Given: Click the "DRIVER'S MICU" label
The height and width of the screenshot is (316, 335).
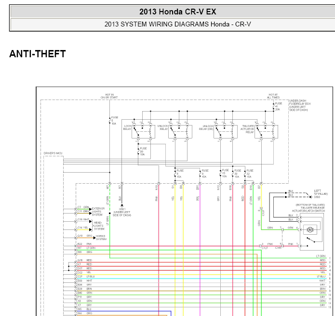Looking at the screenshot, I should [53, 153].
